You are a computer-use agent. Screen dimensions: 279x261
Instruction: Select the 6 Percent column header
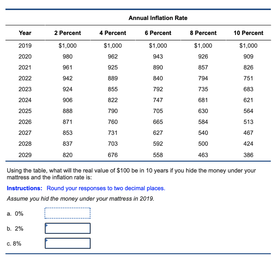pos(158,33)
